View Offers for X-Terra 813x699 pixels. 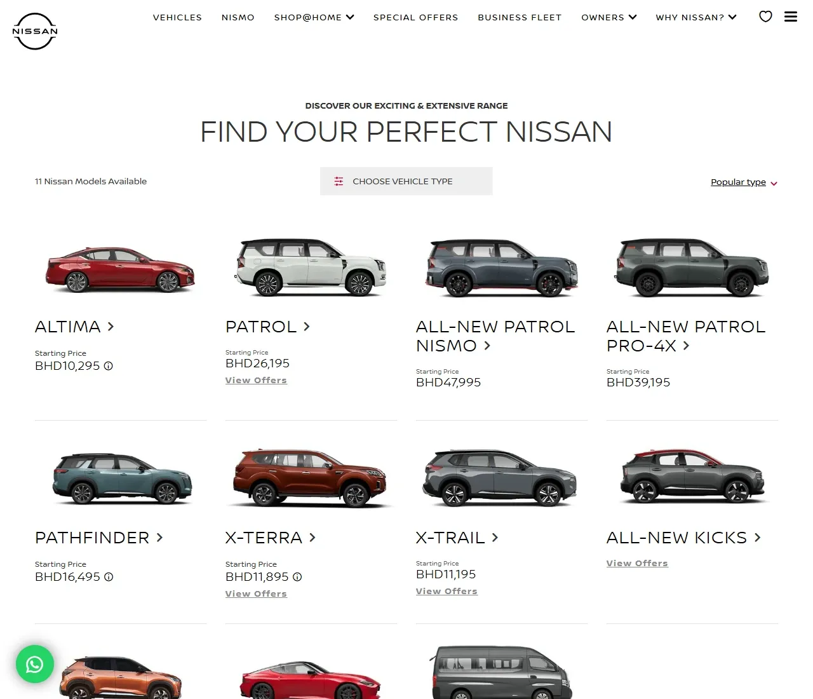pos(256,594)
